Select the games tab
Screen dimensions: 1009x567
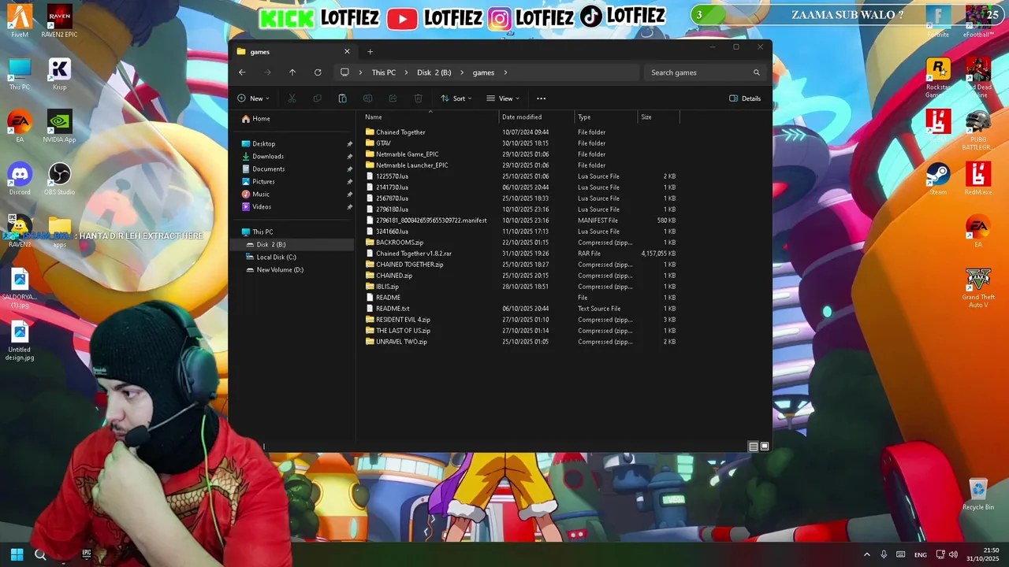(x=293, y=52)
